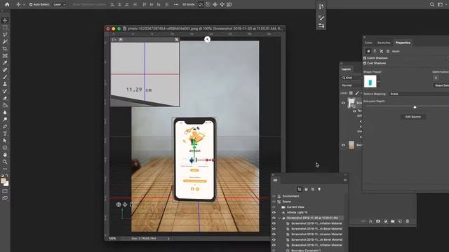Select the Blur tool
Viewport: 449px width, 252px height.
5,112
